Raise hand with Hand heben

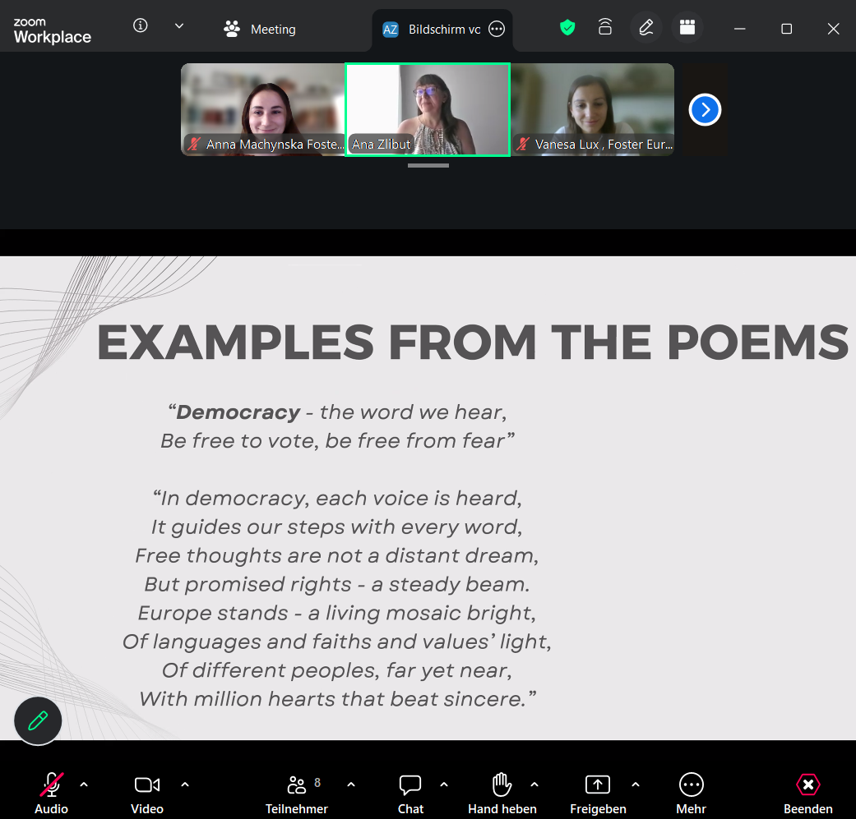click(502, 794)
